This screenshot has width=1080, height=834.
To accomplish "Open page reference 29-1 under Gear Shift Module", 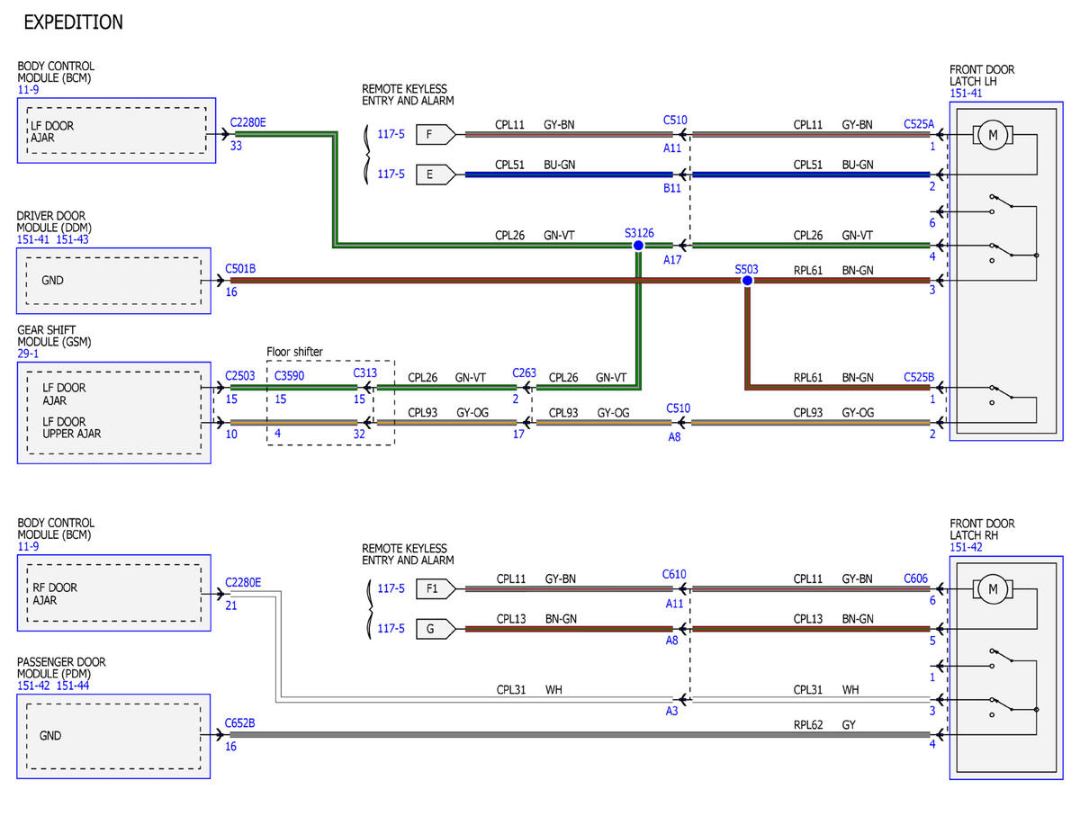I will pos(28,354).
